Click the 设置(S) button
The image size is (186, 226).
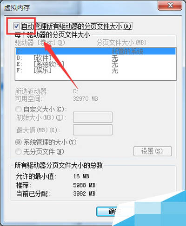pyautogui.click(x=153, y=151)
